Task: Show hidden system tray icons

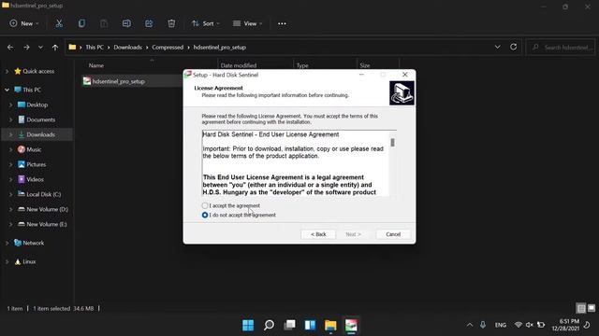Action: coord(470,325)
